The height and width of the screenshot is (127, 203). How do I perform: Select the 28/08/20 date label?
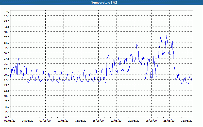click(x=169, y=121)
